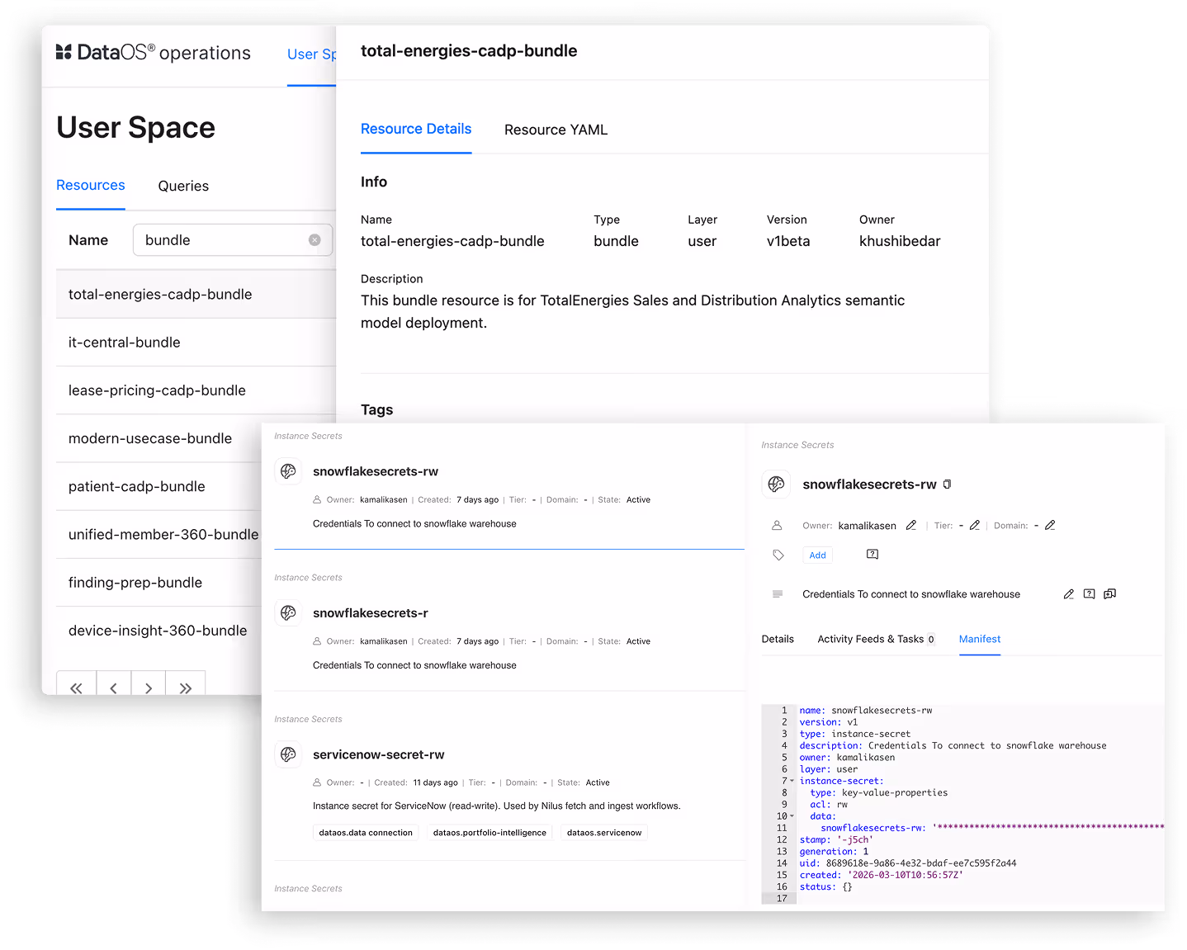1187x950 pixels.
Task: Edit owner kamalikasen pencil icon
Action: click(x=911, y=525)
